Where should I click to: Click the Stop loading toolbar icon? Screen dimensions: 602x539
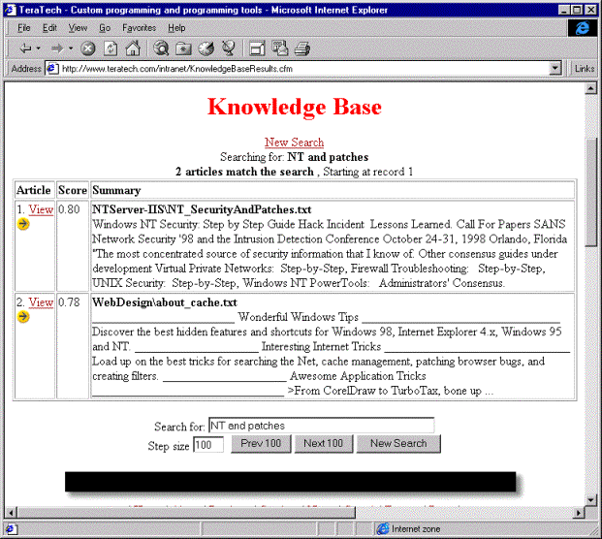click(88, 48)
